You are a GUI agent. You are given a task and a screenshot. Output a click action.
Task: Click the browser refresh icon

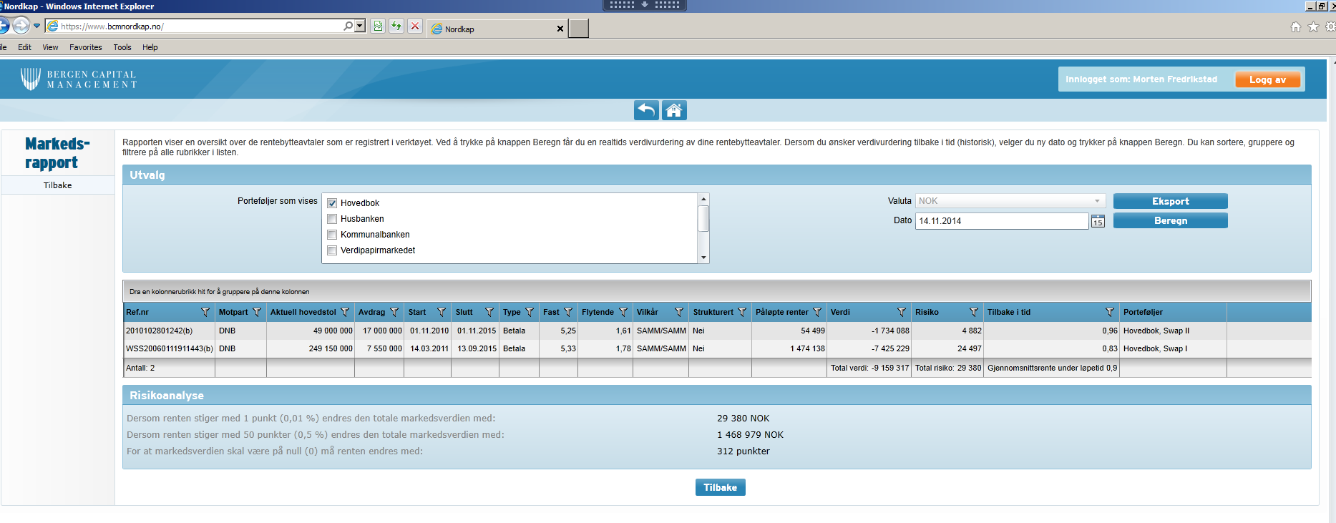(x=396, y=26)
